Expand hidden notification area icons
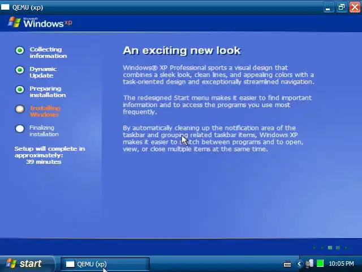Viewport: 362px width, 272px height. [x=299, y=263]
